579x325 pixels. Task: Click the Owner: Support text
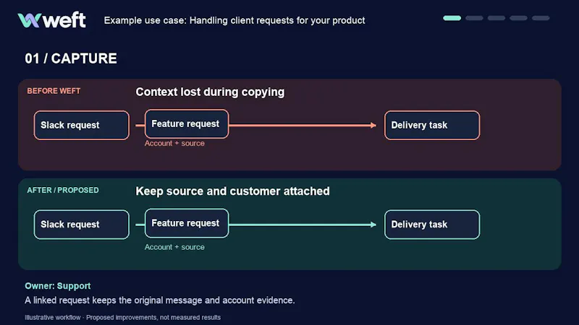tap(58, 286)
